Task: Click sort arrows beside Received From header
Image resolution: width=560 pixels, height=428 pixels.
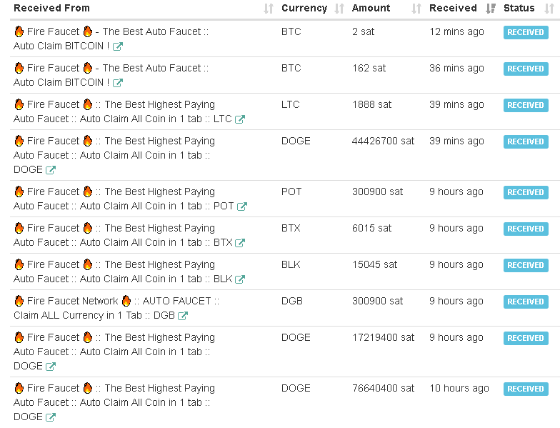Action: pos(268,9)
